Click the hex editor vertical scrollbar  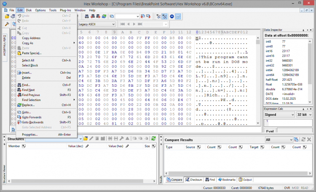(258, 80)
